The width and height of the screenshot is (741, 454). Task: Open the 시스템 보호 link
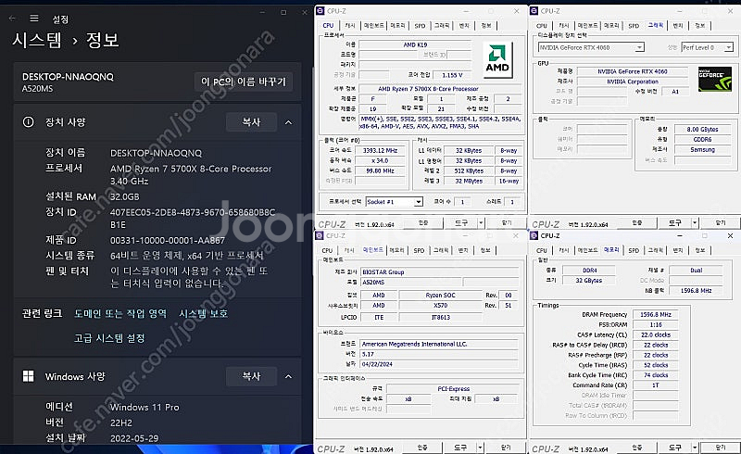[203, 313]
